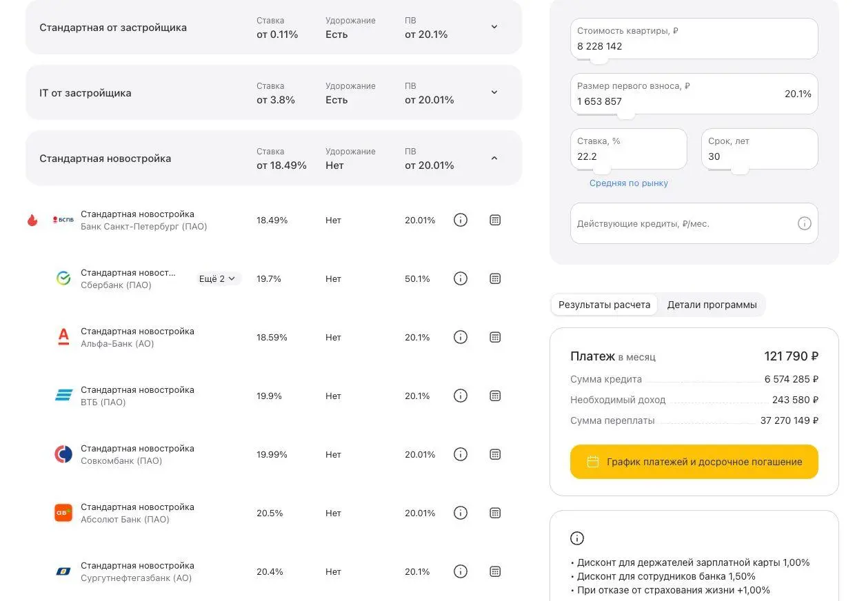
Task: Open Ещё 2 dropdown for Сбербанк
Action: (x=218, y=279)
